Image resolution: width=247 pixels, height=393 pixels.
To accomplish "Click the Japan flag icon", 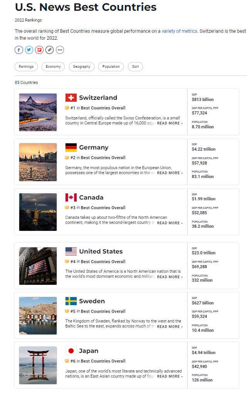I will 71,351.
